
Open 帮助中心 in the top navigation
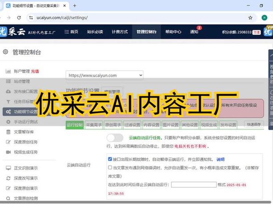(173, 32)
